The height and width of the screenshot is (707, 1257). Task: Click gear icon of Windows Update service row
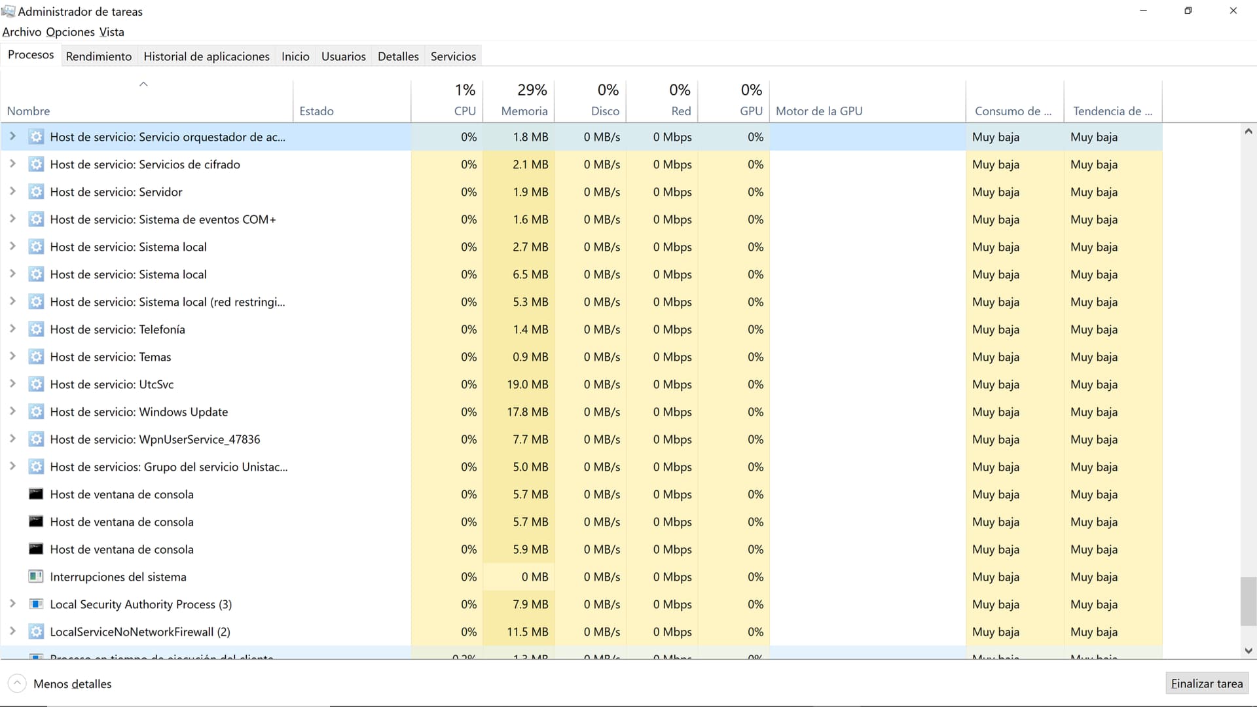pyautogui.click(x=36, y=412)
